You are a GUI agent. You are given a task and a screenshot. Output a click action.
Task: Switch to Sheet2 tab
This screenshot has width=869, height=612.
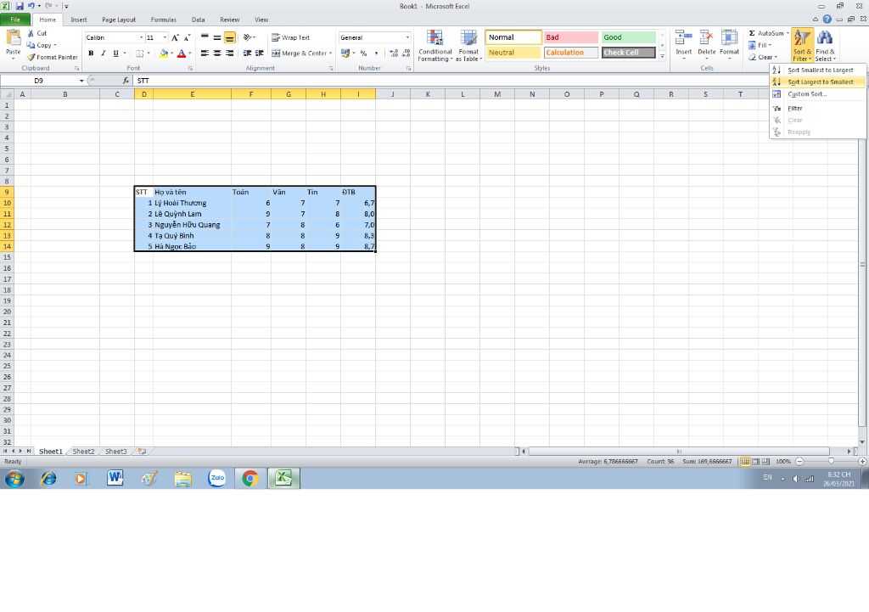pos(83,452)
